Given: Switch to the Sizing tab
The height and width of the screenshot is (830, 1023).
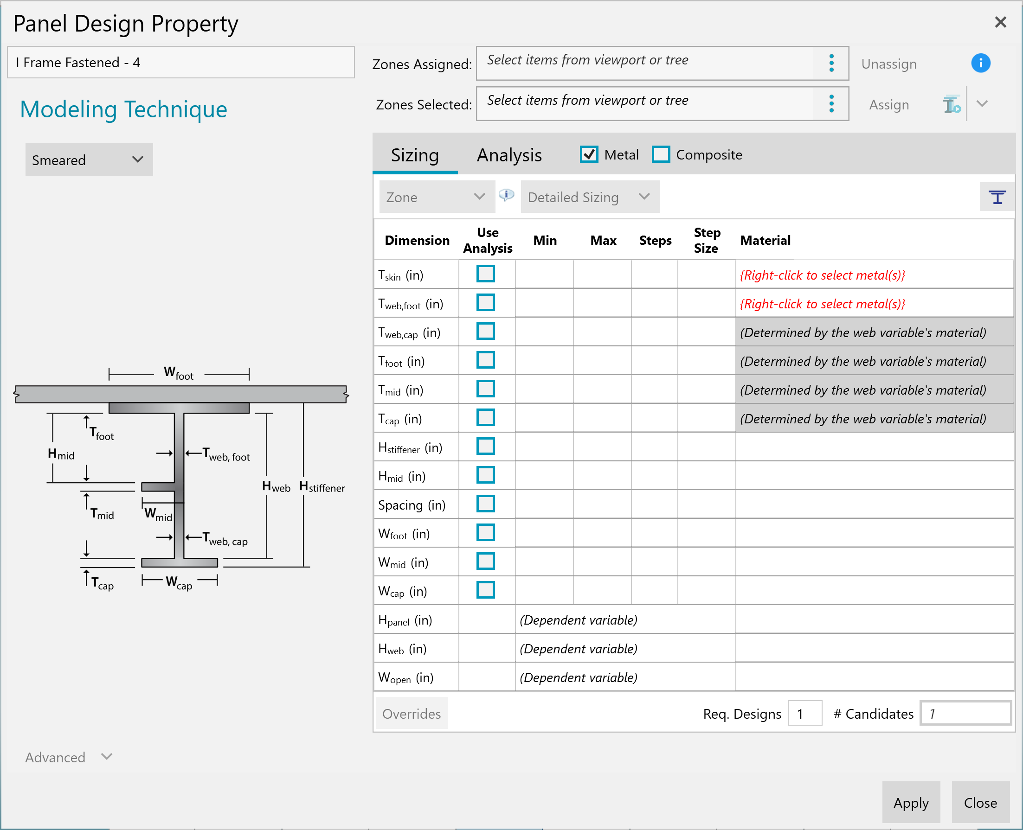Looking at the screenshot, I should [415, 155].
